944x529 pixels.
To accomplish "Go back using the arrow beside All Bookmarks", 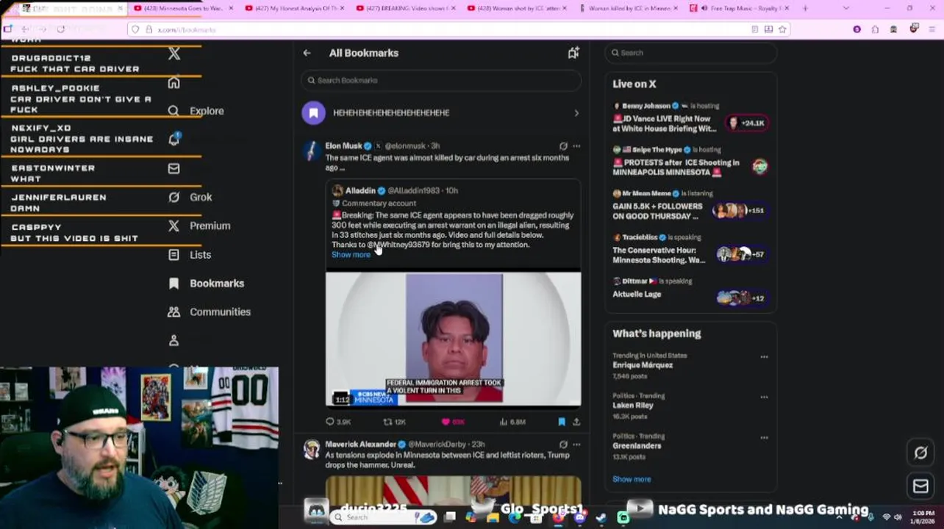I will pyautogui.click(x=307, y=53).
